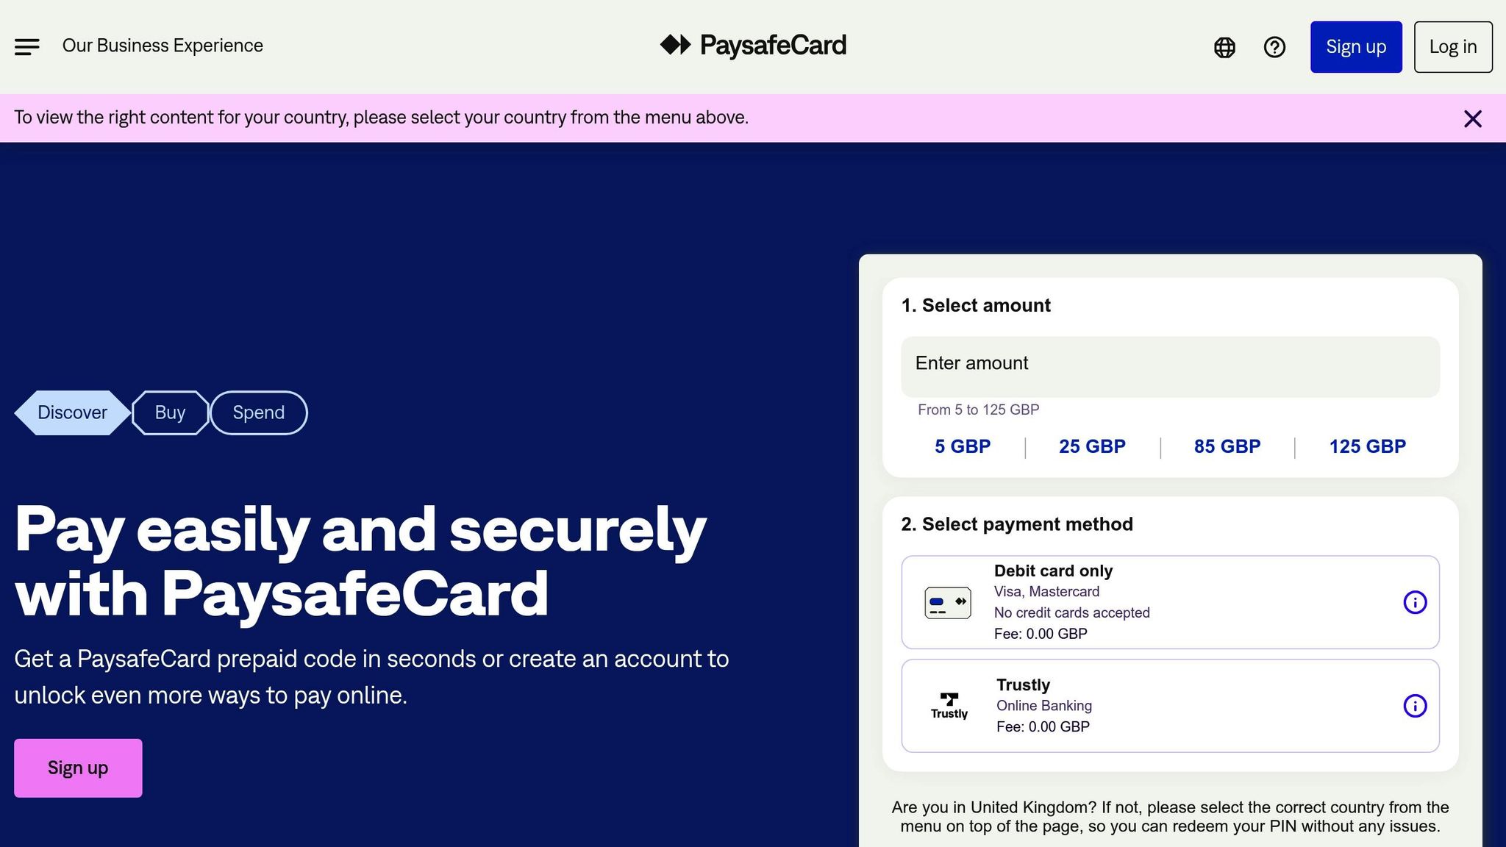Image resolution: width=1506 pixels, height=847 pixels.
Task: Click the debit card icon
Action: pyautogui.click(x=947, y=601)
